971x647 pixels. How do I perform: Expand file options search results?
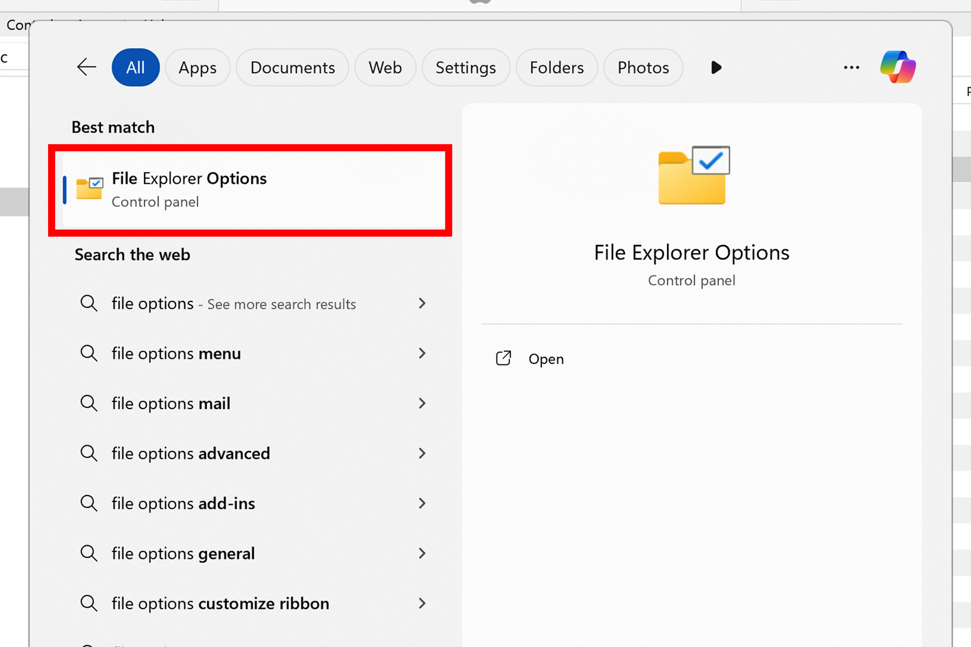pyautogui.click(x=423, y=303)
